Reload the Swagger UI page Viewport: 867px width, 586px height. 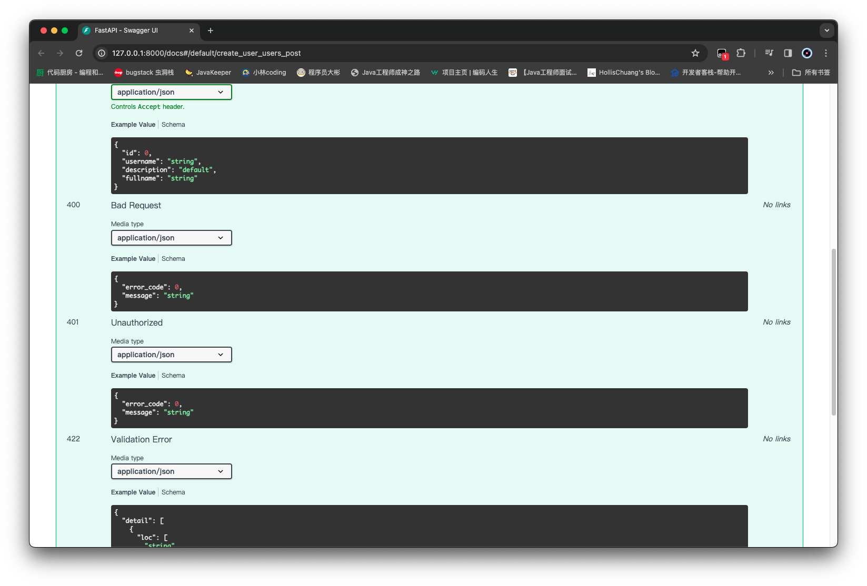pos(79,53)
